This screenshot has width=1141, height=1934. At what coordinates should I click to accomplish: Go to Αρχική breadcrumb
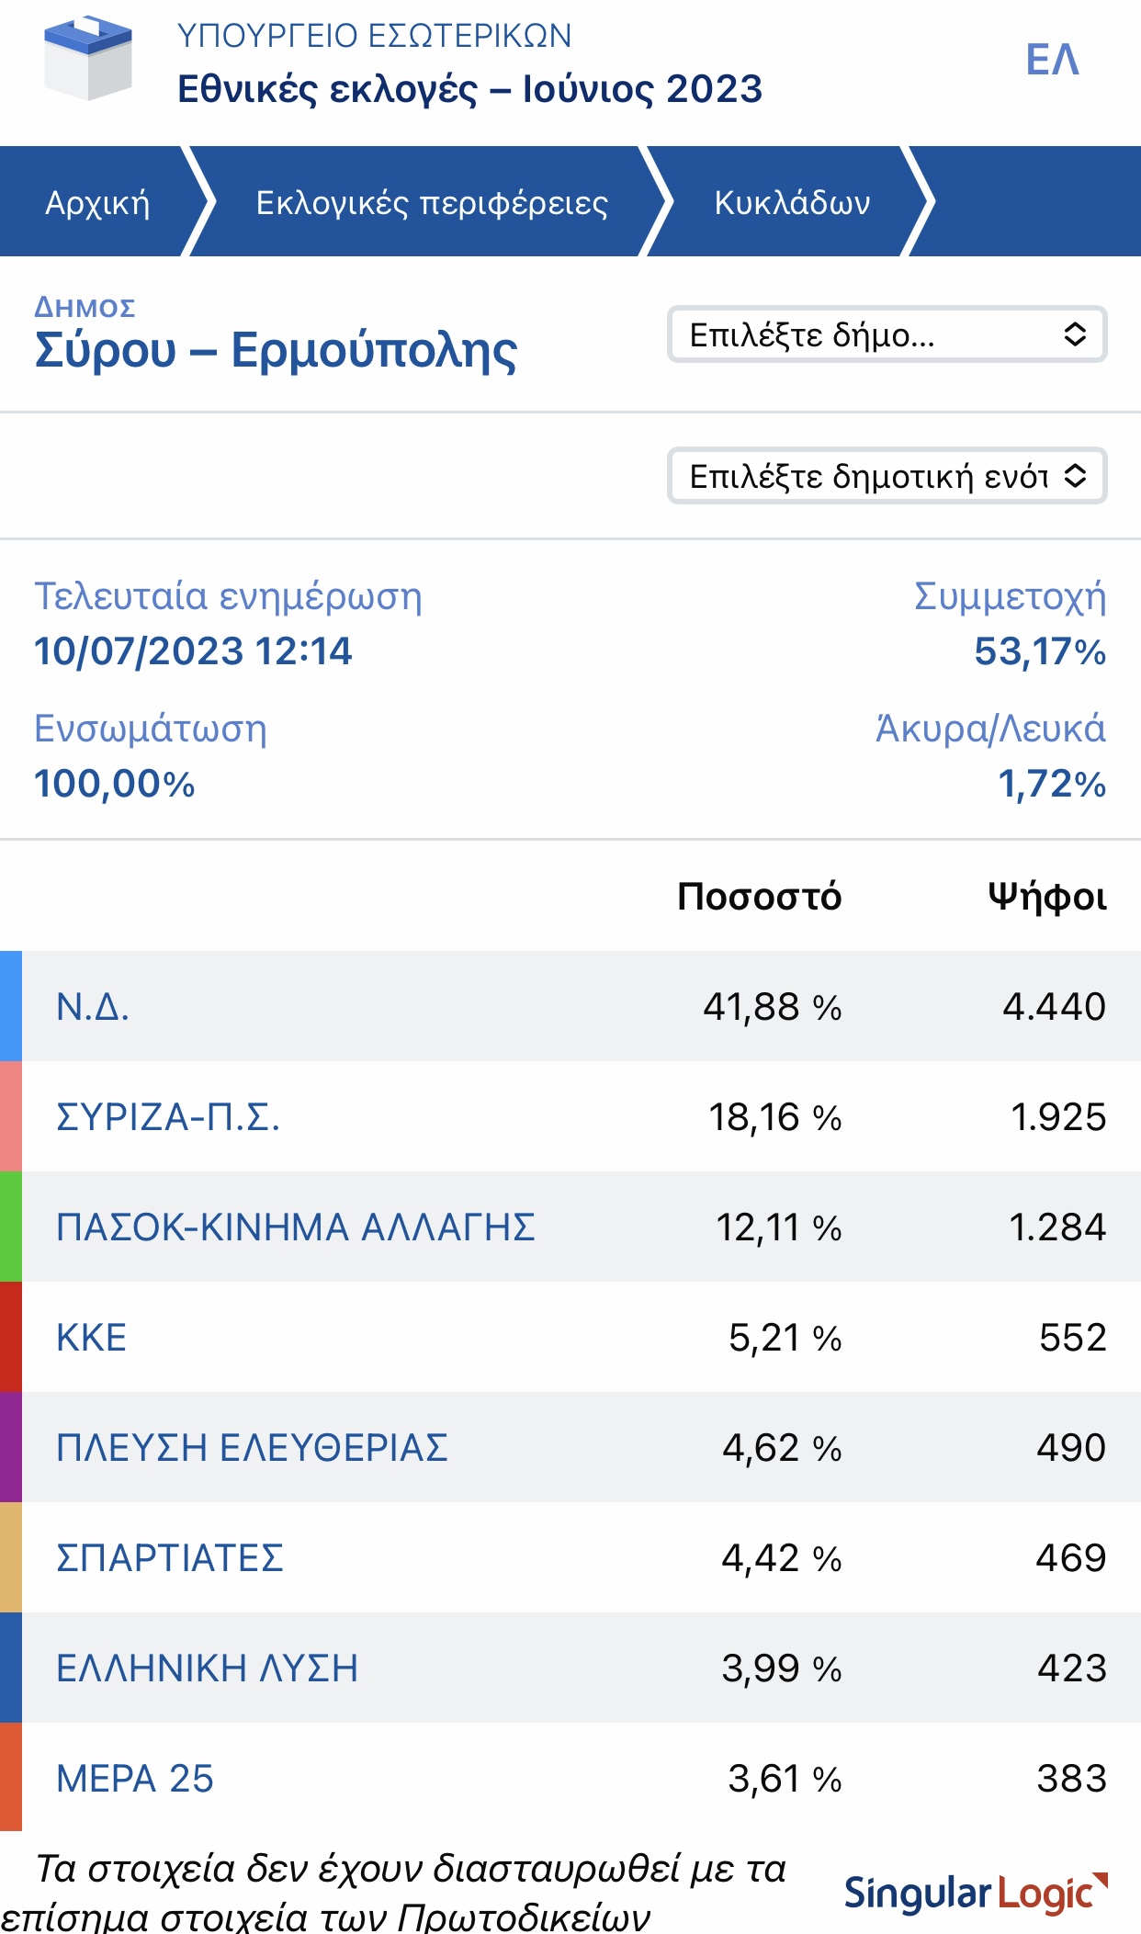97,202
